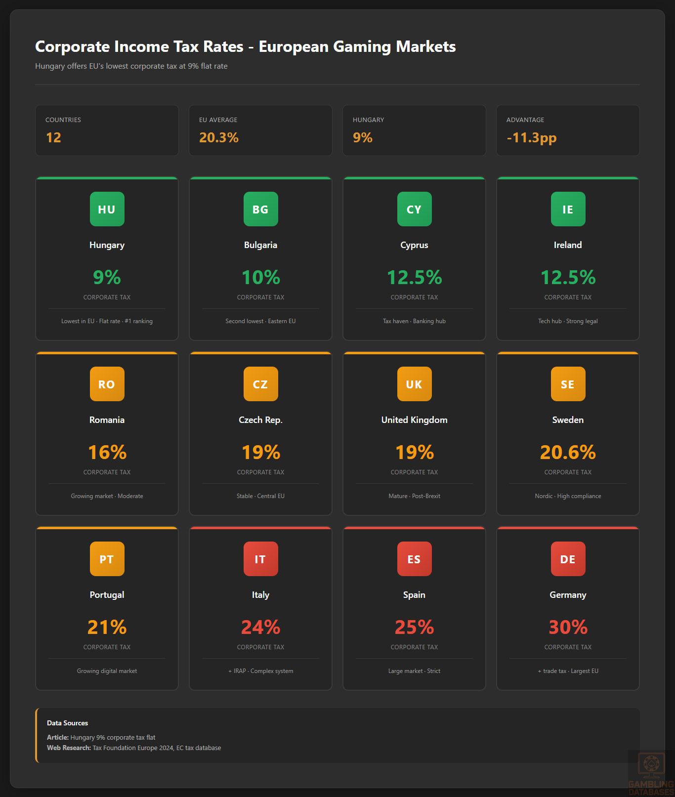The image size is (675, 797).
Task: Tap the IE Ireland badge icon
Action: [x=568, y=209]
